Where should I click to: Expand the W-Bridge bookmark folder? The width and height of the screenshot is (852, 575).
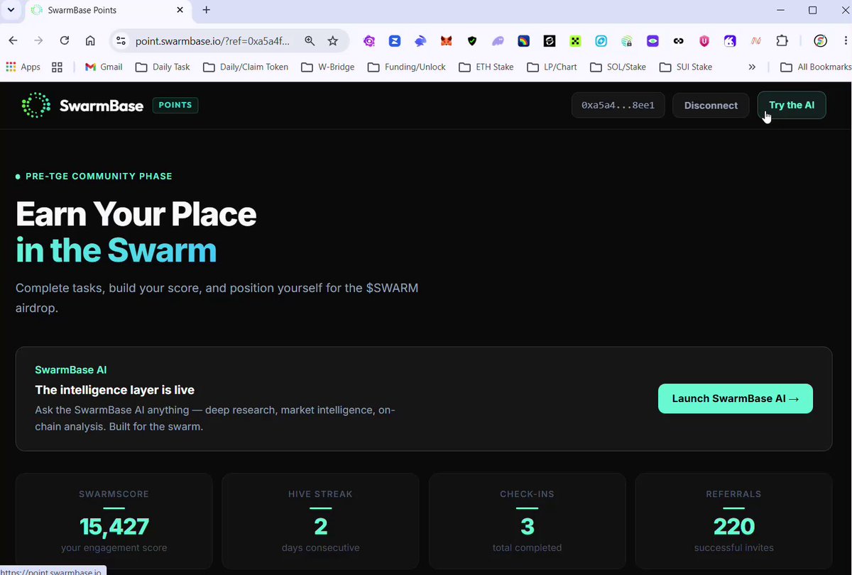pos(327,67)
